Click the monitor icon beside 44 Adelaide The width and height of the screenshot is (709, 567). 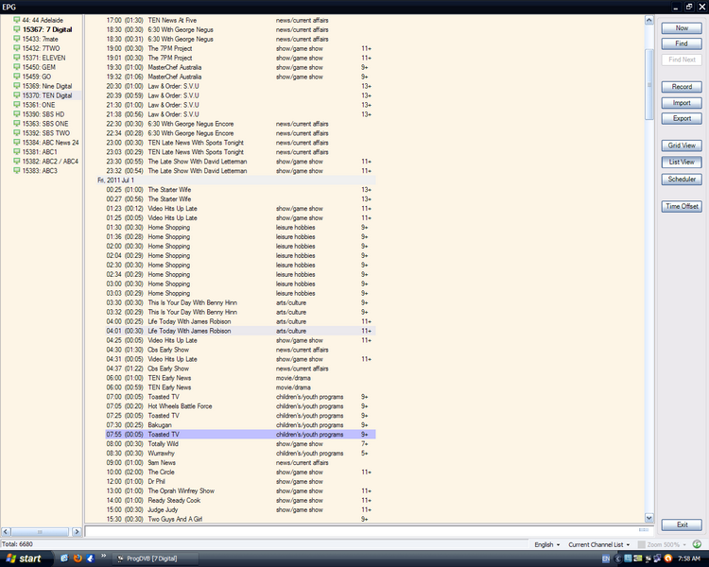16,20
